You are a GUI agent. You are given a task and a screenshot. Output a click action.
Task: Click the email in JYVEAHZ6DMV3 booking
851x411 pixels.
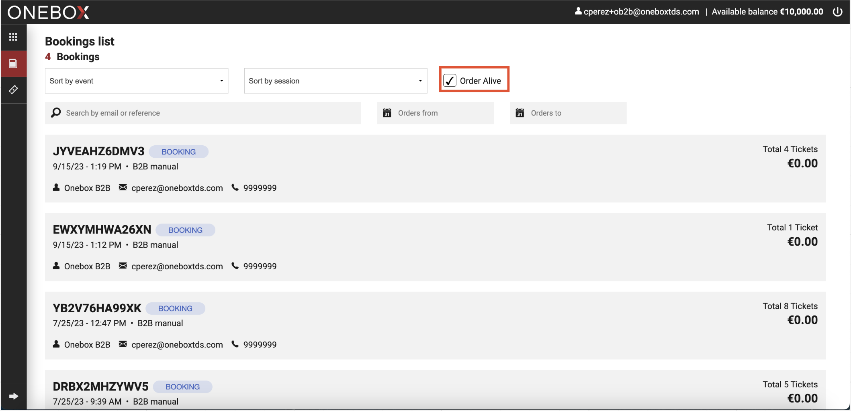(177, 188)
